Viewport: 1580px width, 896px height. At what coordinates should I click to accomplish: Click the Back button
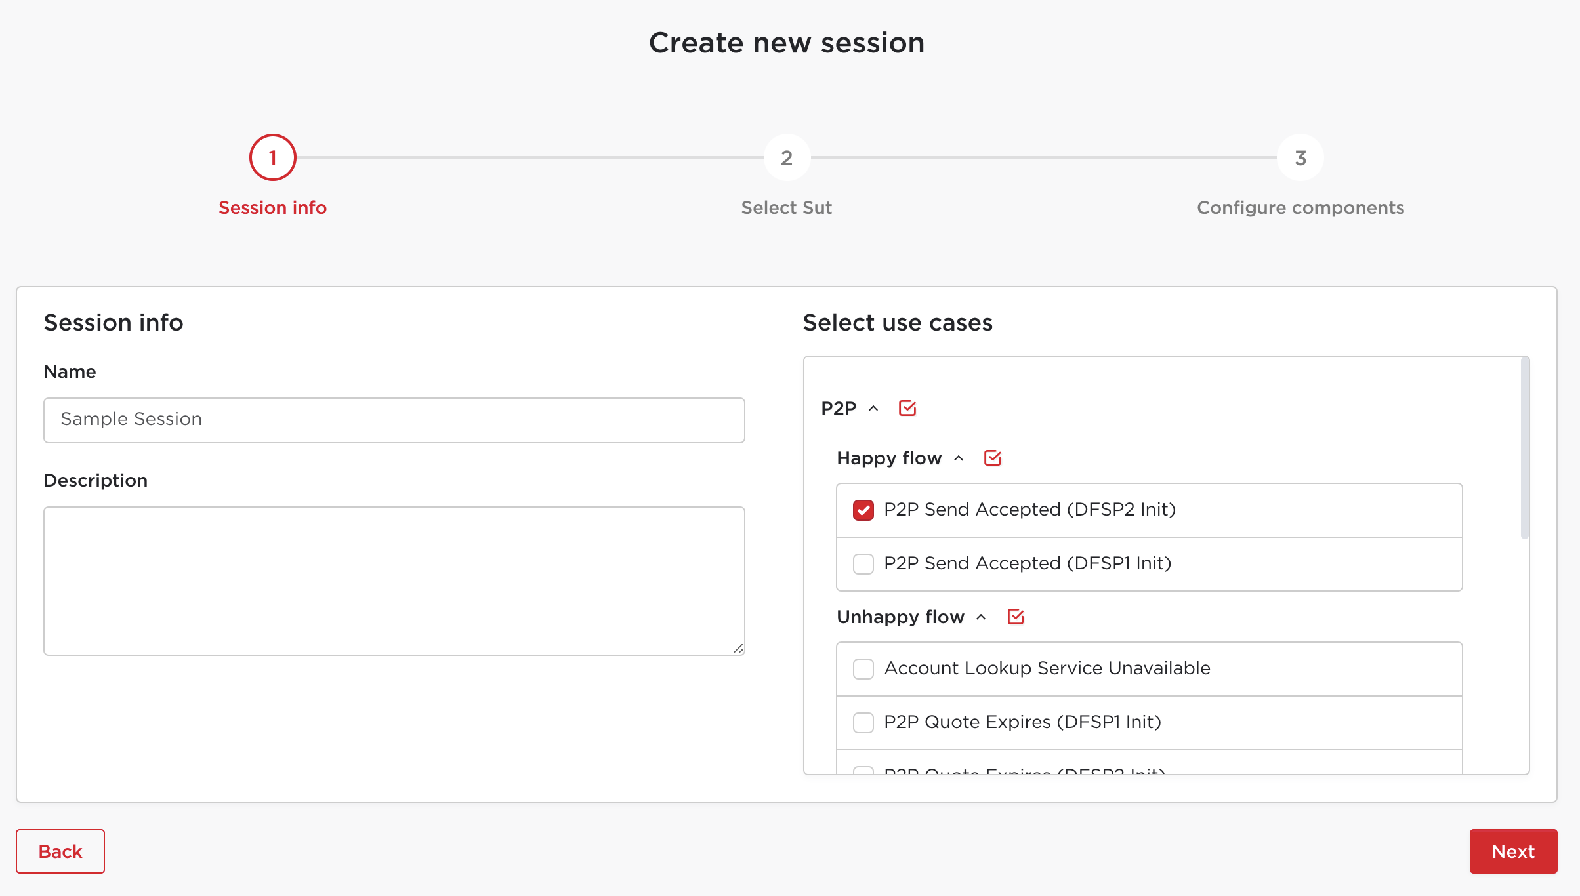pos(60,851)
